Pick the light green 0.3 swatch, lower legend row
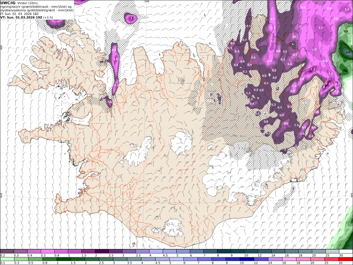 coord(21,259)
